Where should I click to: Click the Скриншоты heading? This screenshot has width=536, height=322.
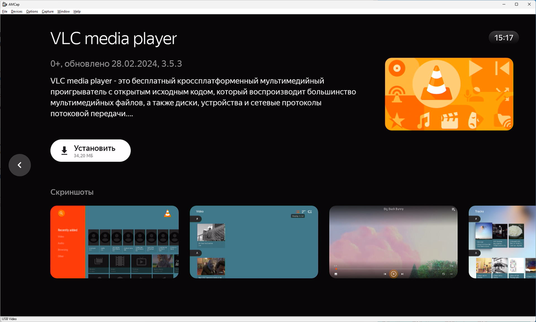click(x=72, y=192)
